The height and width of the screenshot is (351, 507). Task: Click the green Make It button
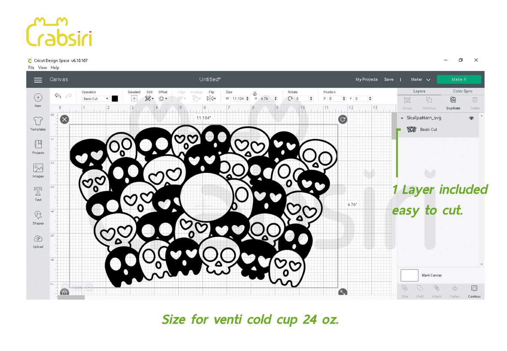[458, 79]
